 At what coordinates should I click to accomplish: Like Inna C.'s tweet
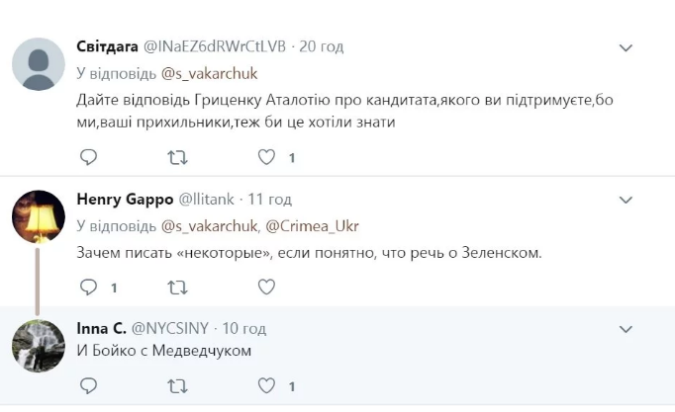(266, 385)
